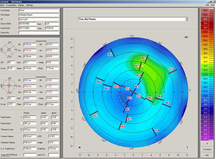The width and height of the screenshot is (216, 159).
Task: Click the Date of Birth field
Action: point(28,24)
